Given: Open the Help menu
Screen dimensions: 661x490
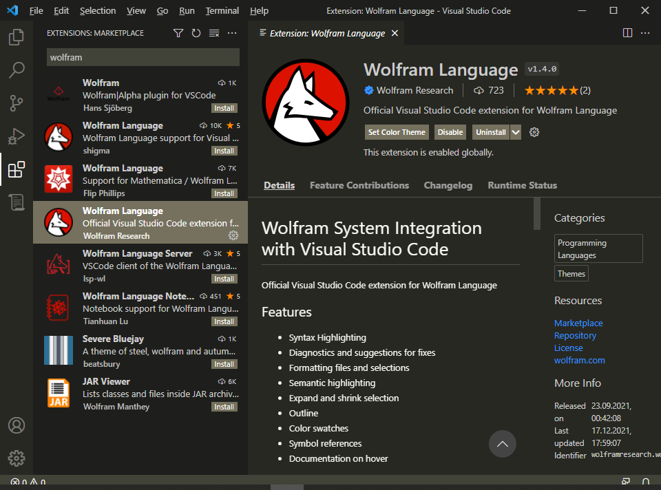Looking at the screenshot, I should [259, 10].
